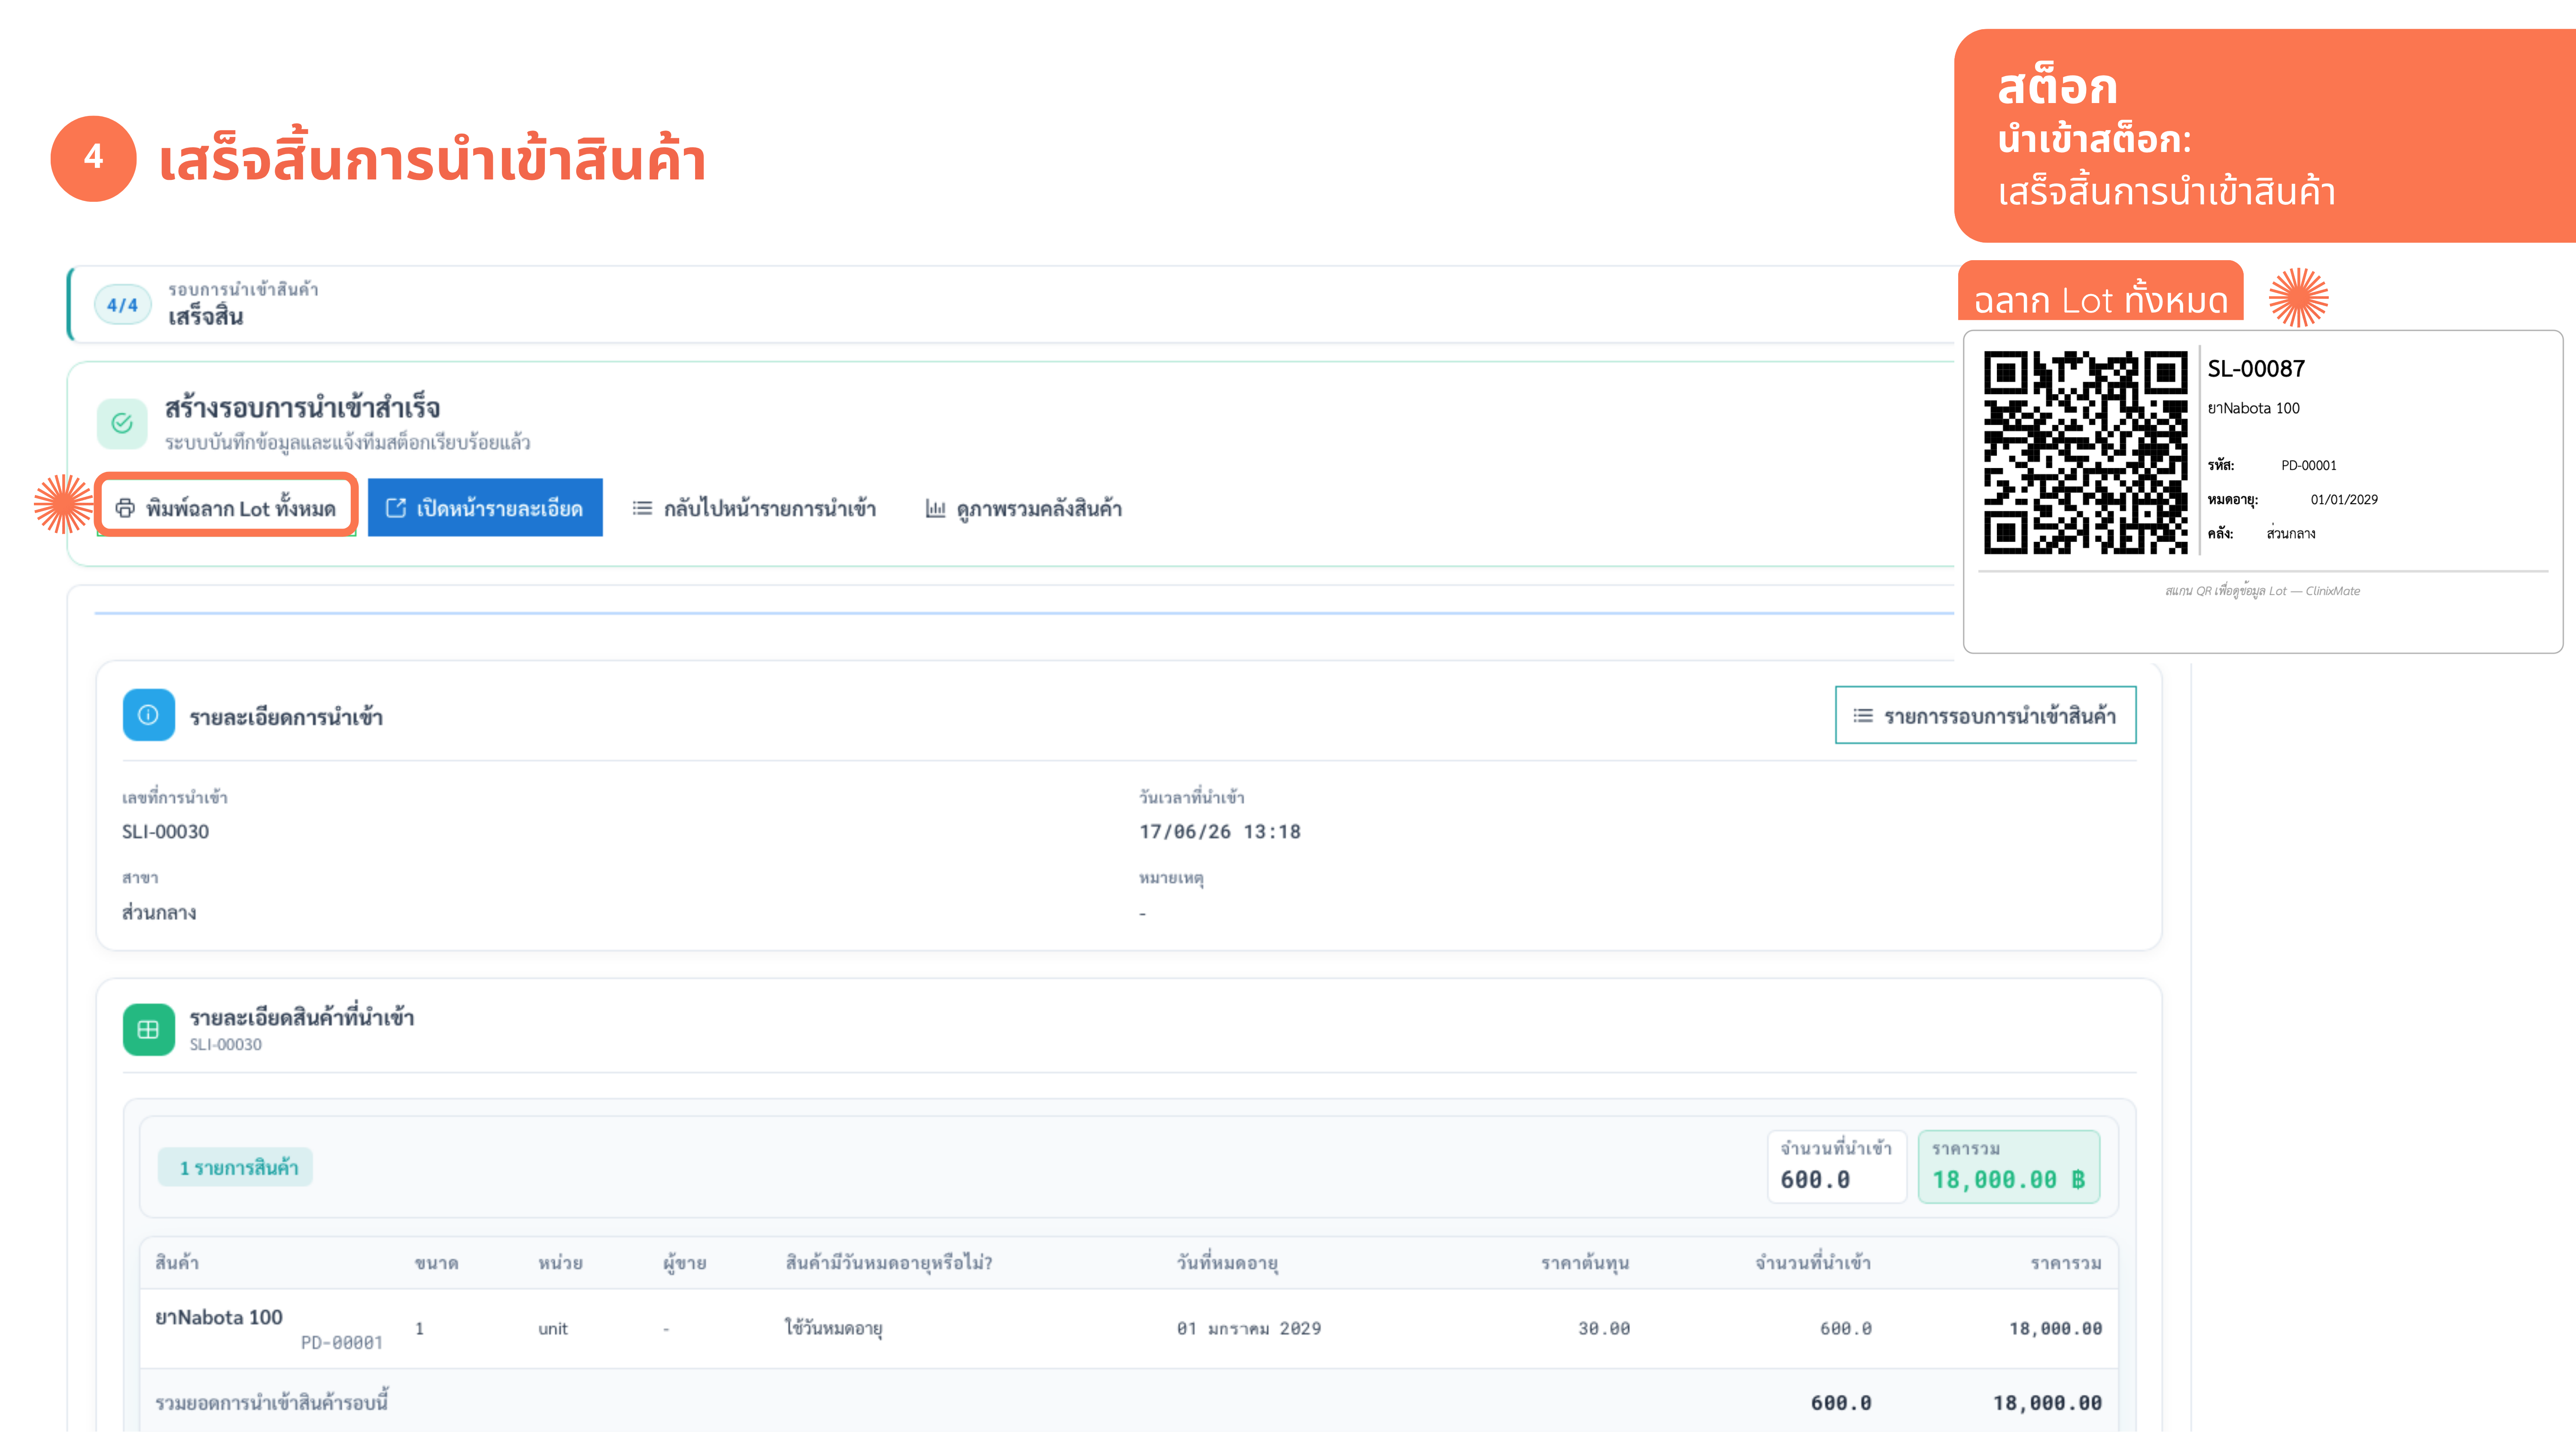Click the ผู้ขาย column header
Screen dimensions: 2576x1449
click(685, 1263)
